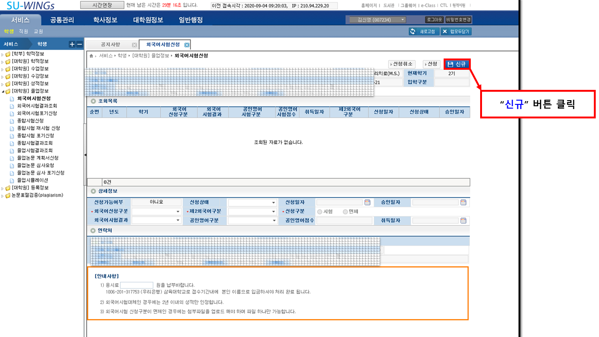
Task: Click the 외국어시험결과조회 document icon
Action: [x=13, y=106]
